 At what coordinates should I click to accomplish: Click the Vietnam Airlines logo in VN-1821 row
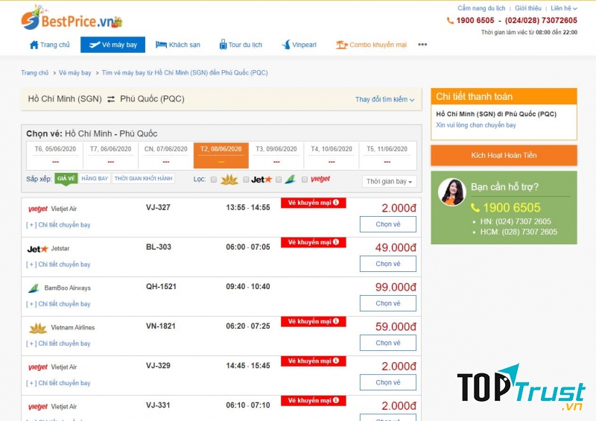38,328
